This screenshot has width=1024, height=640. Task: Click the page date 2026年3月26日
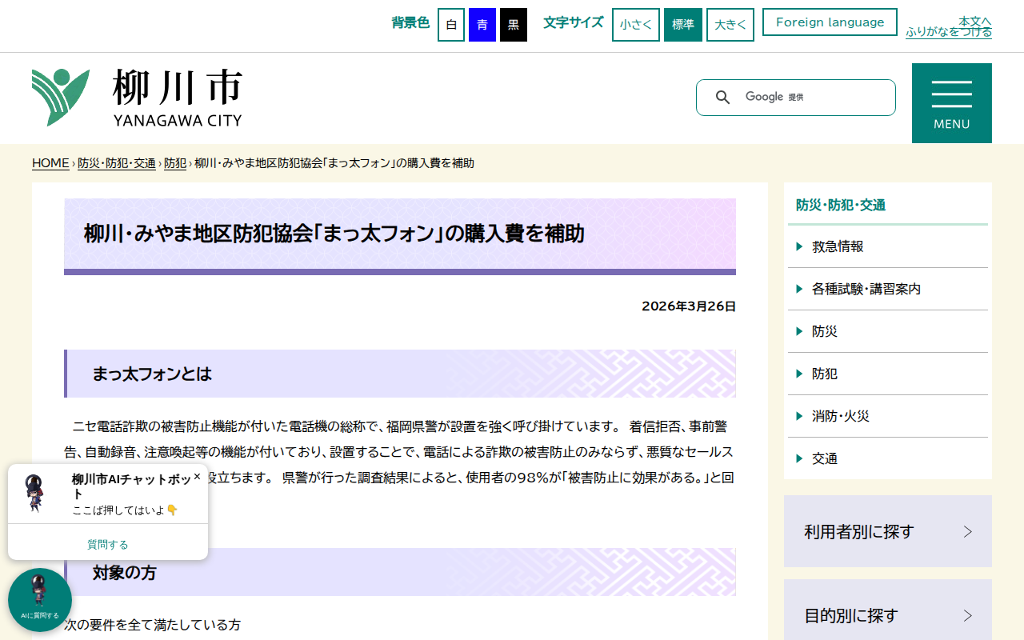pyautogui.click(x=689, y=306)
